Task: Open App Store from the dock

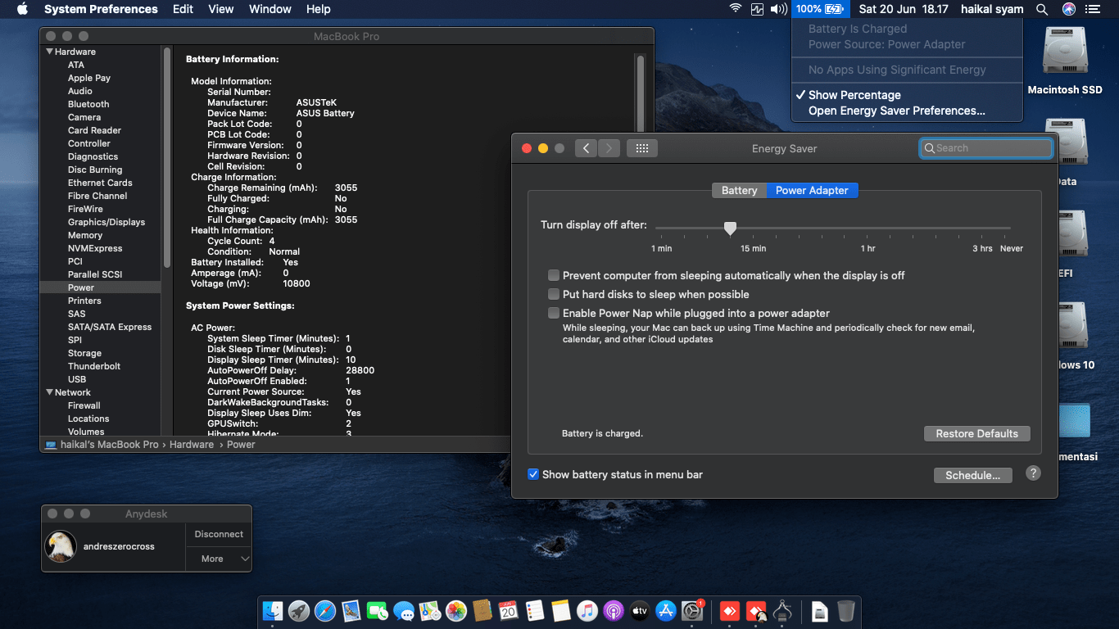Action: (666, 611)
